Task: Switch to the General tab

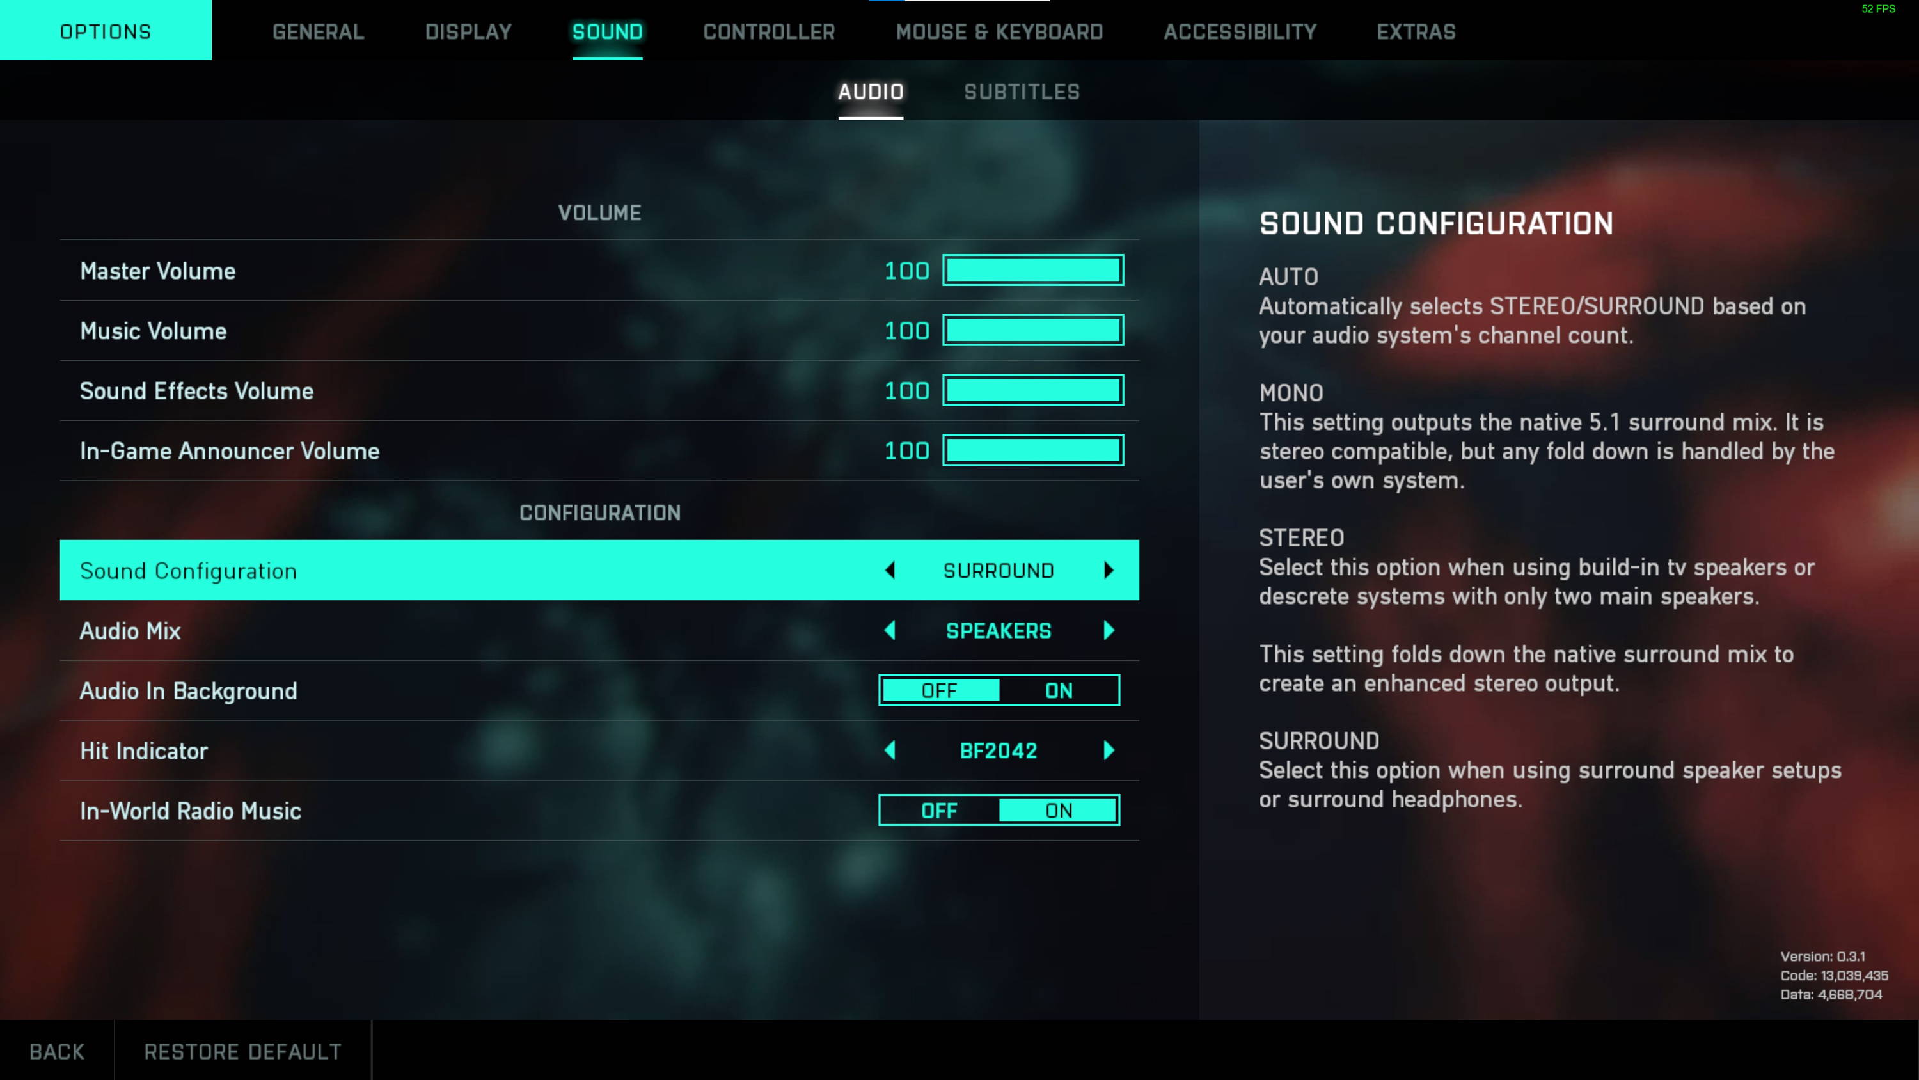Action: [318, 31]
